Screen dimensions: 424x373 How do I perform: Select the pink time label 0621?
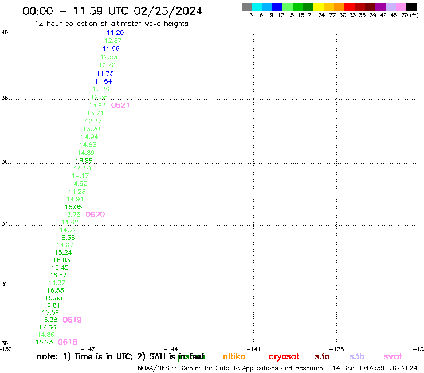[120, 106]
